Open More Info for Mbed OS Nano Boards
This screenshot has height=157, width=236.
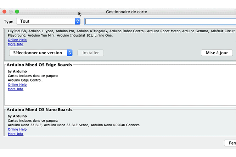pyautogui.click(x=15, y=134)
